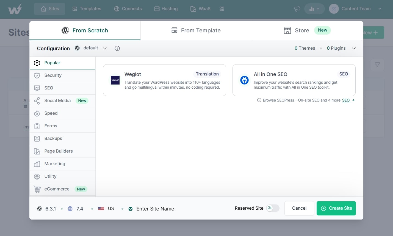Open the default configuration dropdown
This screenshot has width=393, height=236.
tap(91, 48)
